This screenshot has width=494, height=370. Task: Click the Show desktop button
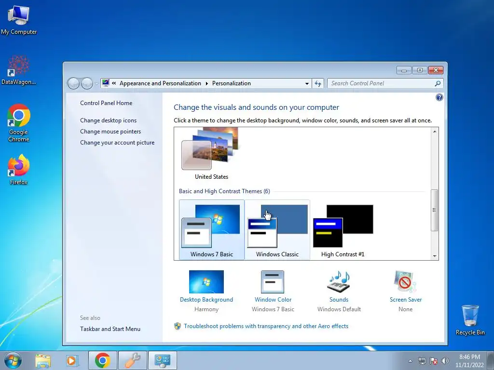point(491,360)
